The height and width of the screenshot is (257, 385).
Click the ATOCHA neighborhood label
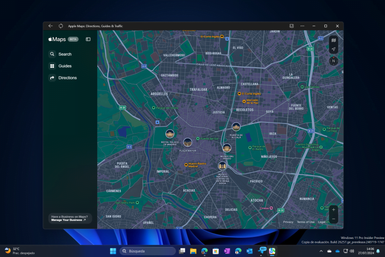click(x=257, y=200)
